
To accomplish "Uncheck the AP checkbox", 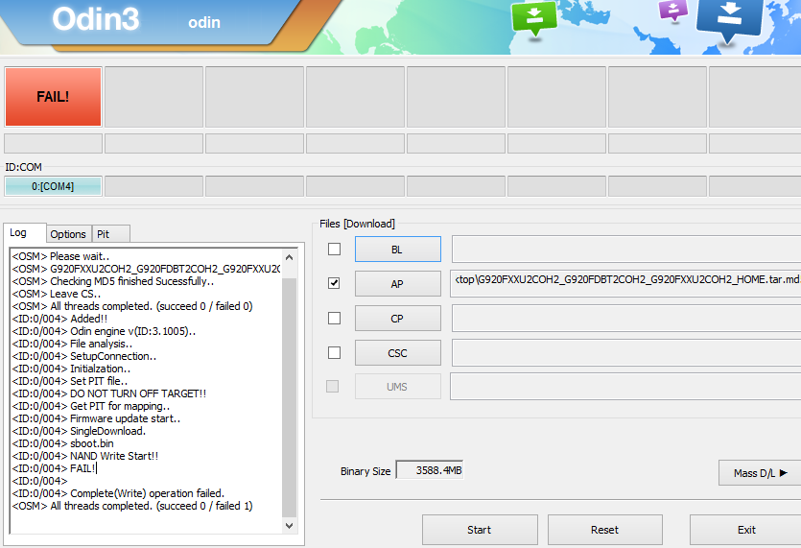I will click(x=334, y=283).
